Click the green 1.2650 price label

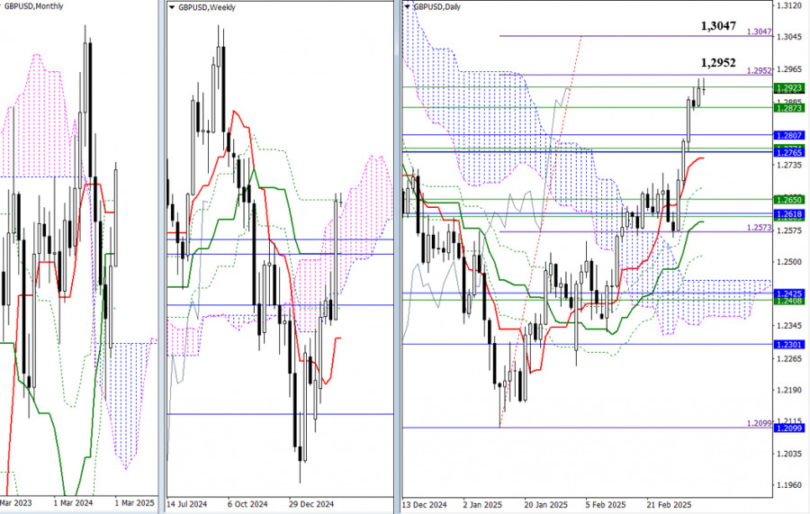click(x=788, y=200)
